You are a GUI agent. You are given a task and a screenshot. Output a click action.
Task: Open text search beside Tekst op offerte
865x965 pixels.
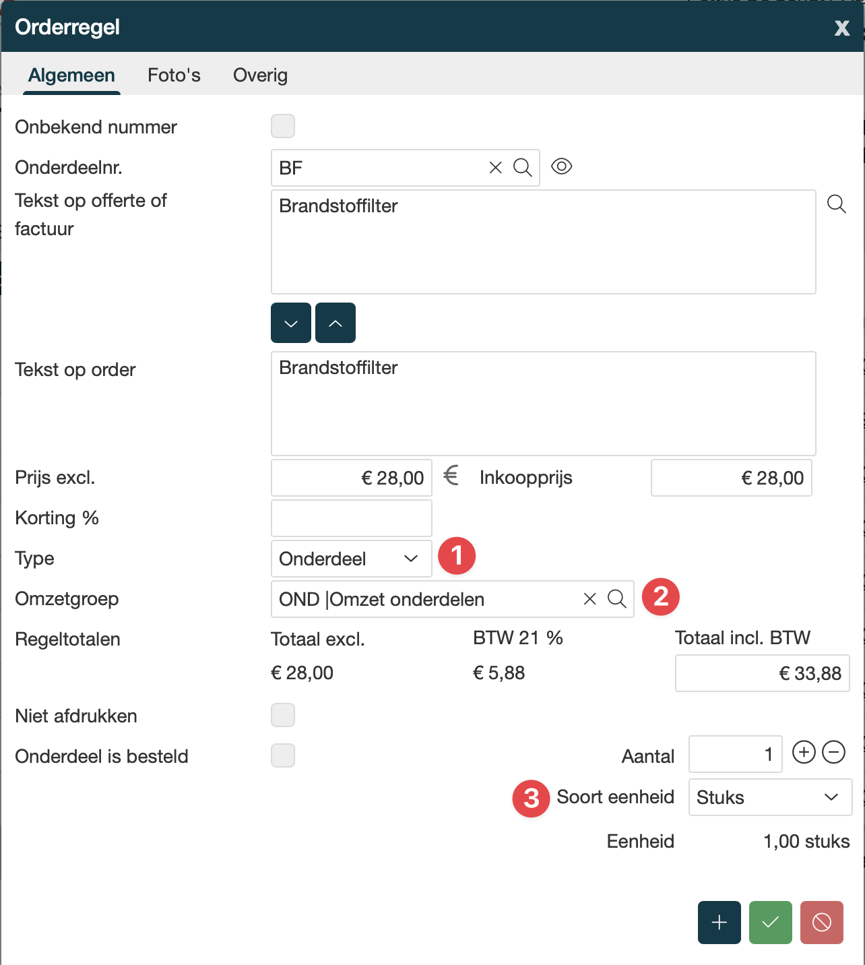(836, 204)
